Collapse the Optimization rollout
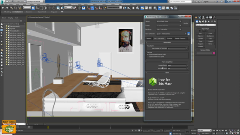Screen dimensions: 240x135 167,42
